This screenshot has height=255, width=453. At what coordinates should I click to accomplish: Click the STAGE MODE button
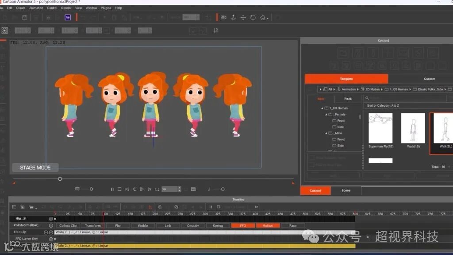pos(35,168)
